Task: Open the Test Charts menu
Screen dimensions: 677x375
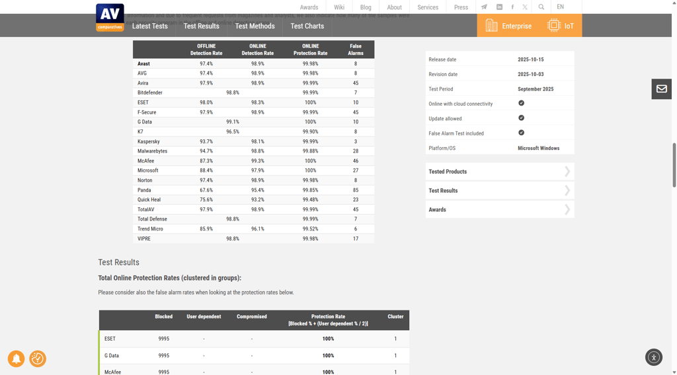Action: [307, 26]
